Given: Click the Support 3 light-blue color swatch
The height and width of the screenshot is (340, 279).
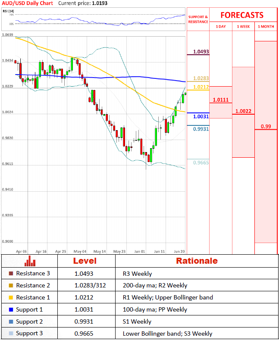Looking at the screenshot, I should 11,334.
